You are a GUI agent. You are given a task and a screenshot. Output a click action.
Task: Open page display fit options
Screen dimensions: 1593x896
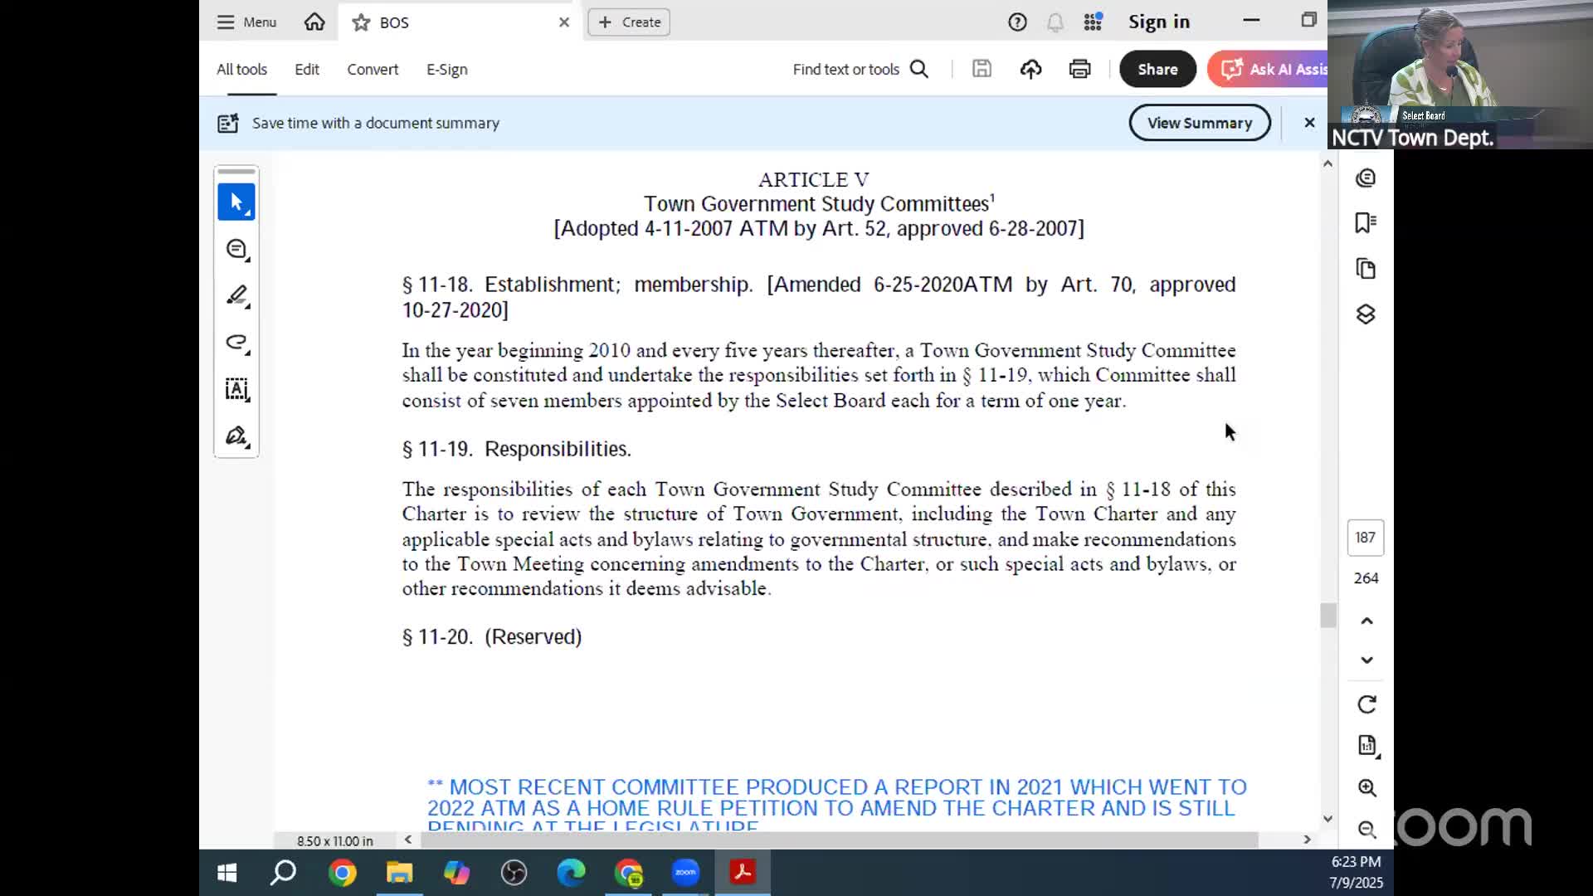[1366, 746]
